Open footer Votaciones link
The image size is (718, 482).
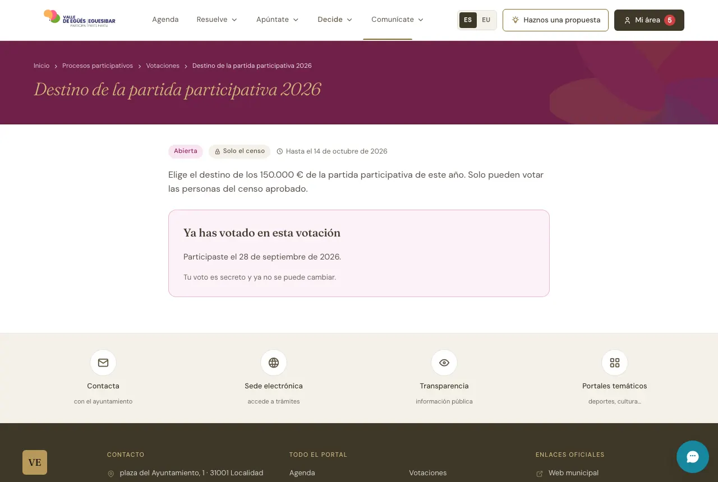pyautogui.click(x=428, y=473)
